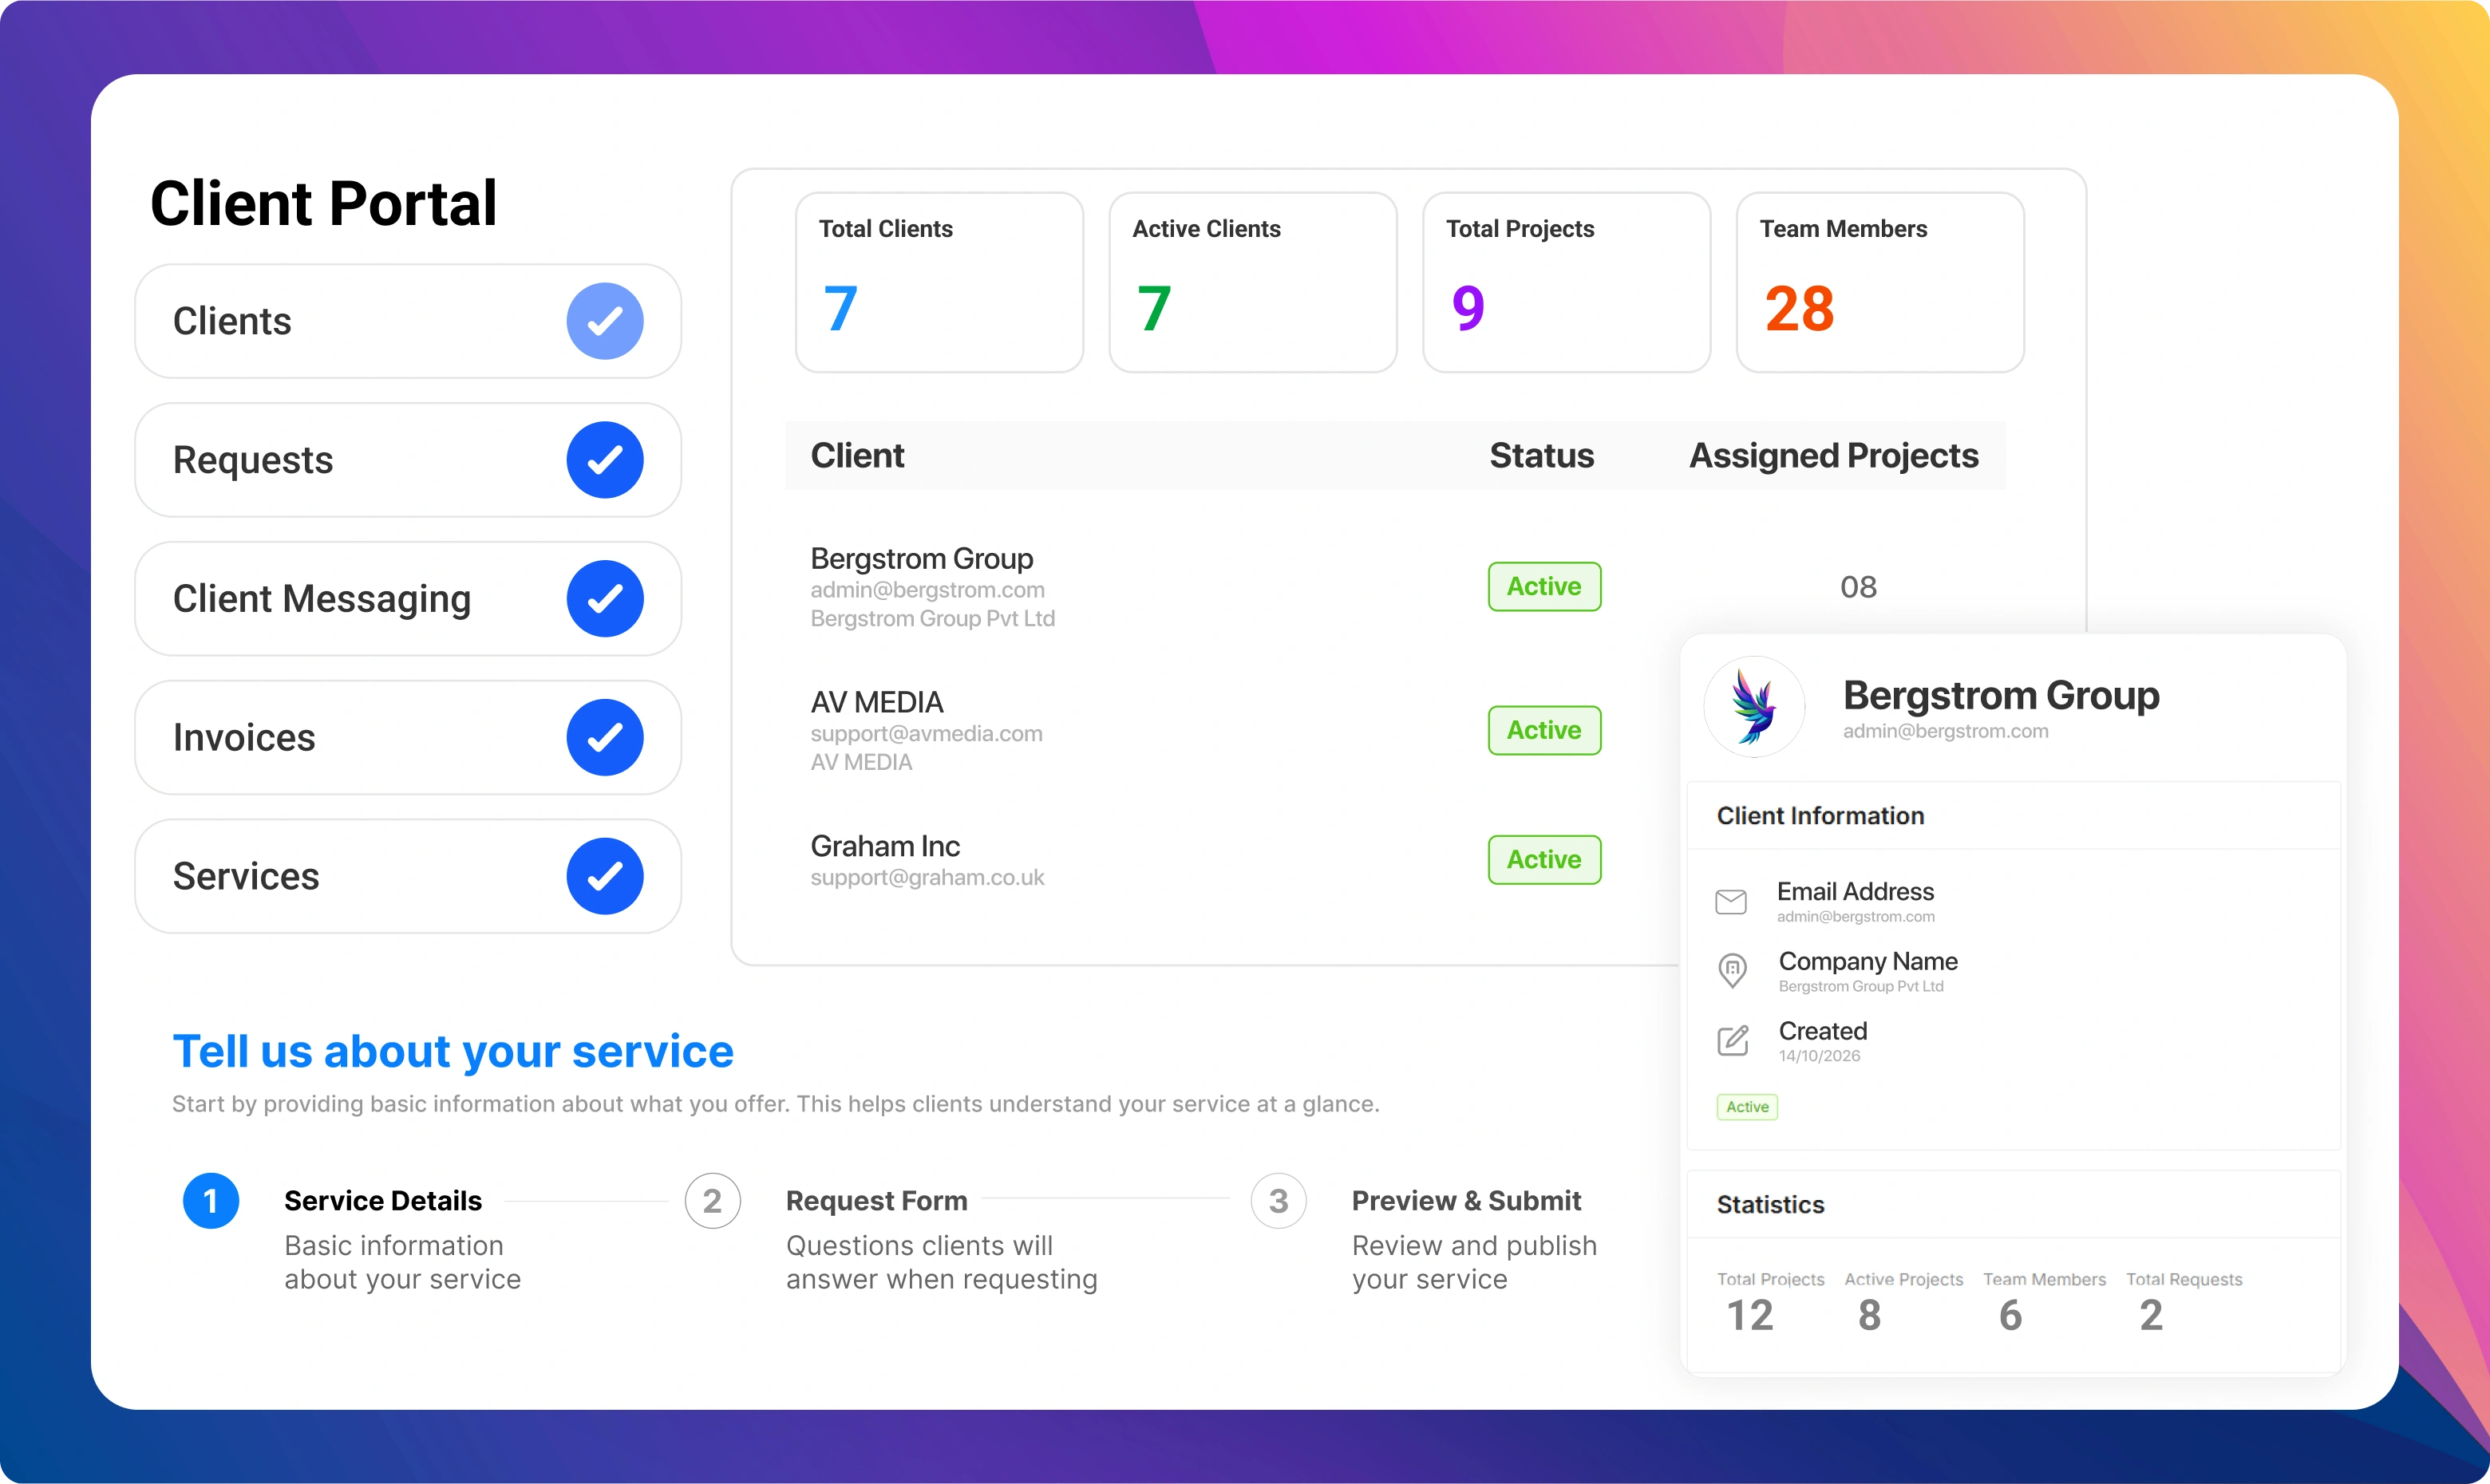Click the 08 assigned projects value

[x=1858, y=587]
